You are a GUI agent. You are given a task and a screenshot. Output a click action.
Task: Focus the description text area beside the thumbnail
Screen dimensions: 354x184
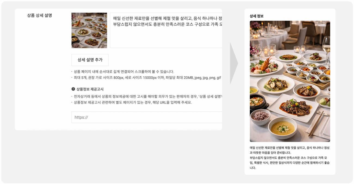point(166,30)
